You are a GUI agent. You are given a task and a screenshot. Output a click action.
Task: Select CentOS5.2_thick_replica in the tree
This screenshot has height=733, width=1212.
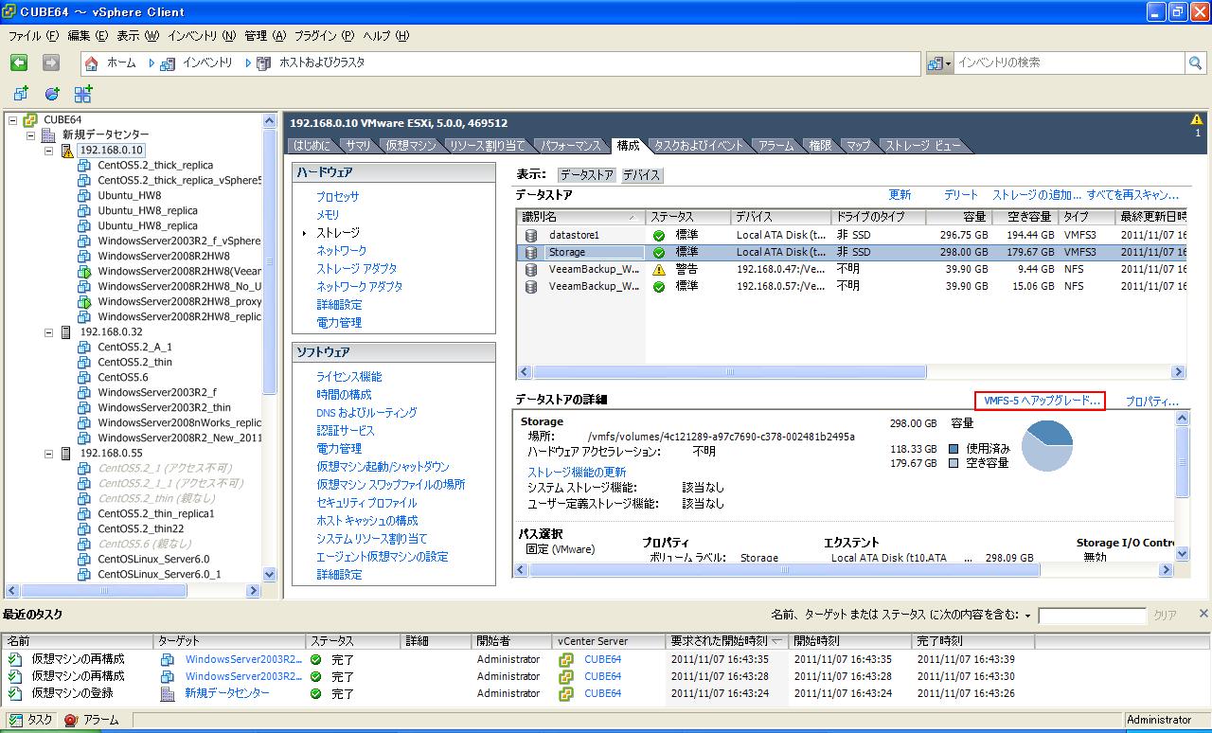(x=155, y=165)
